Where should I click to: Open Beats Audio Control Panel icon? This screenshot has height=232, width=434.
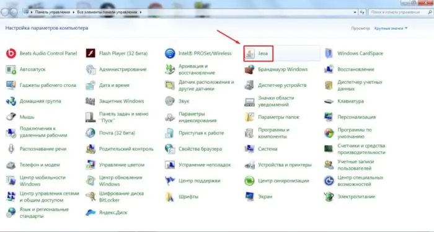11,53
